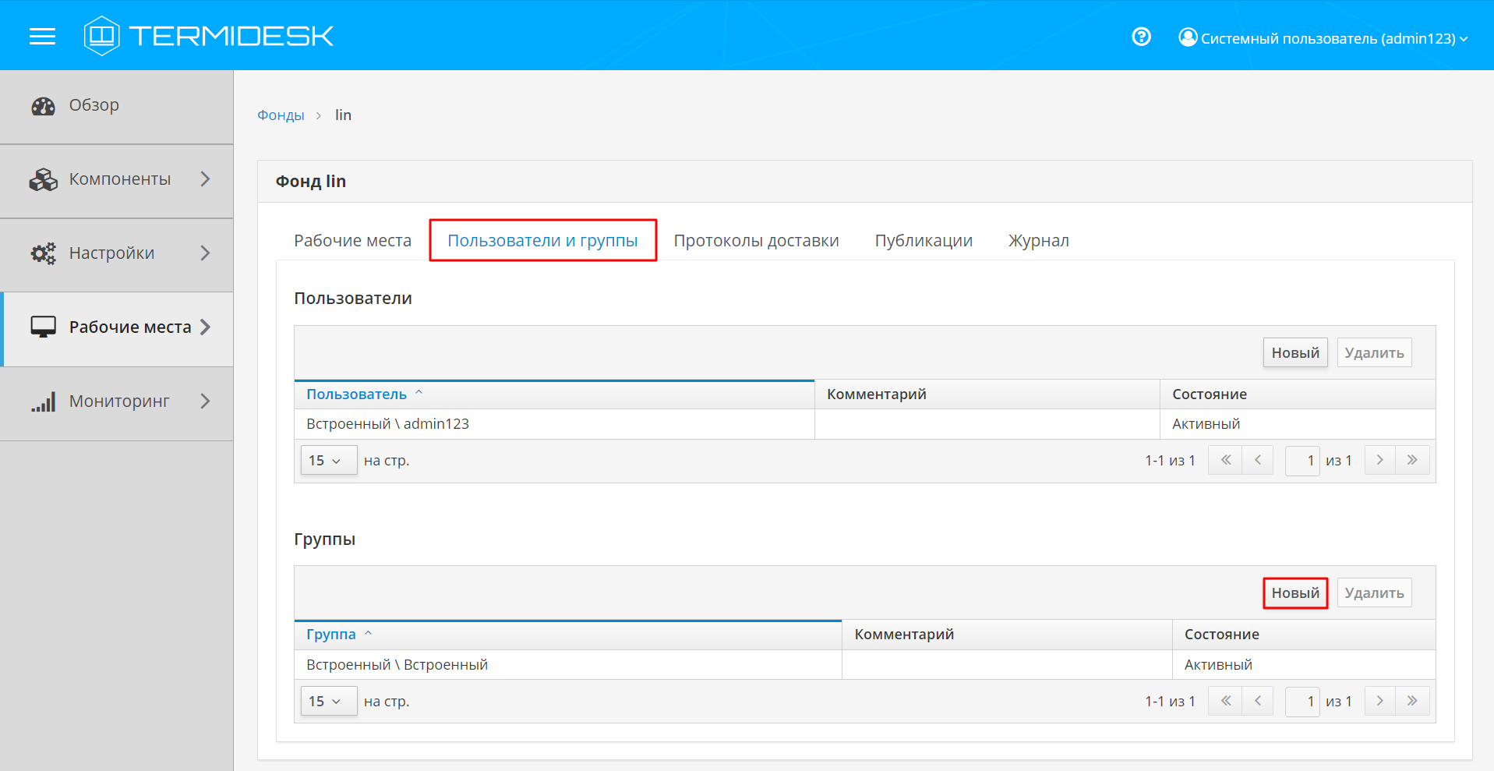The height and width of the screenshot is (771, 1494).
Task: Jump to last page in Groups table
Action: tap(1412, 701)
